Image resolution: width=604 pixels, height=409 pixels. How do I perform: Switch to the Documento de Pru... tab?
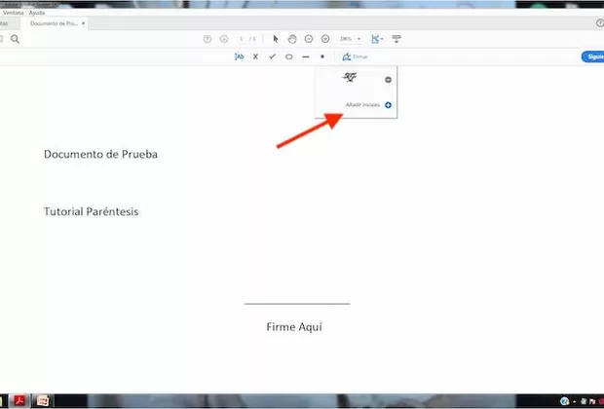pos(54,23)
